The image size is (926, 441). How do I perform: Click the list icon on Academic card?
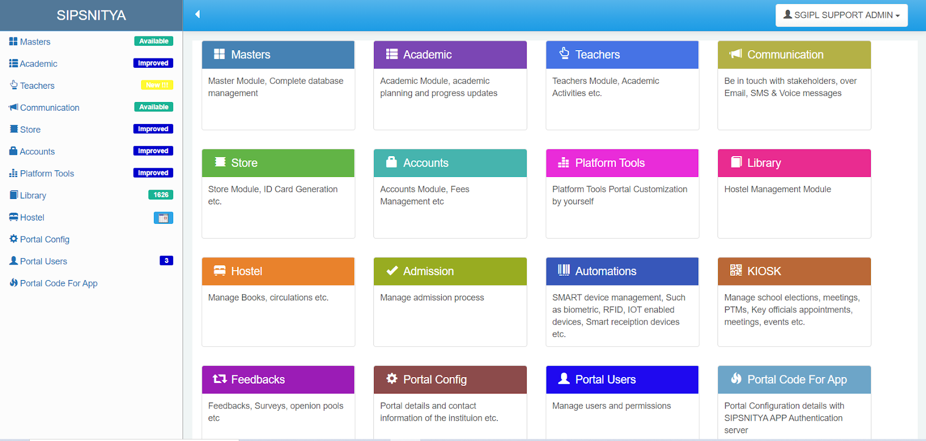pyautogui.click(x=392, y=54)
